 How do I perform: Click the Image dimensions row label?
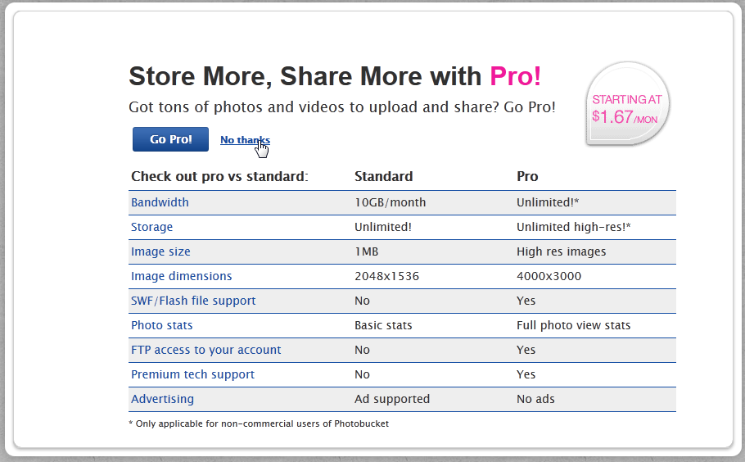click(181, 276)
